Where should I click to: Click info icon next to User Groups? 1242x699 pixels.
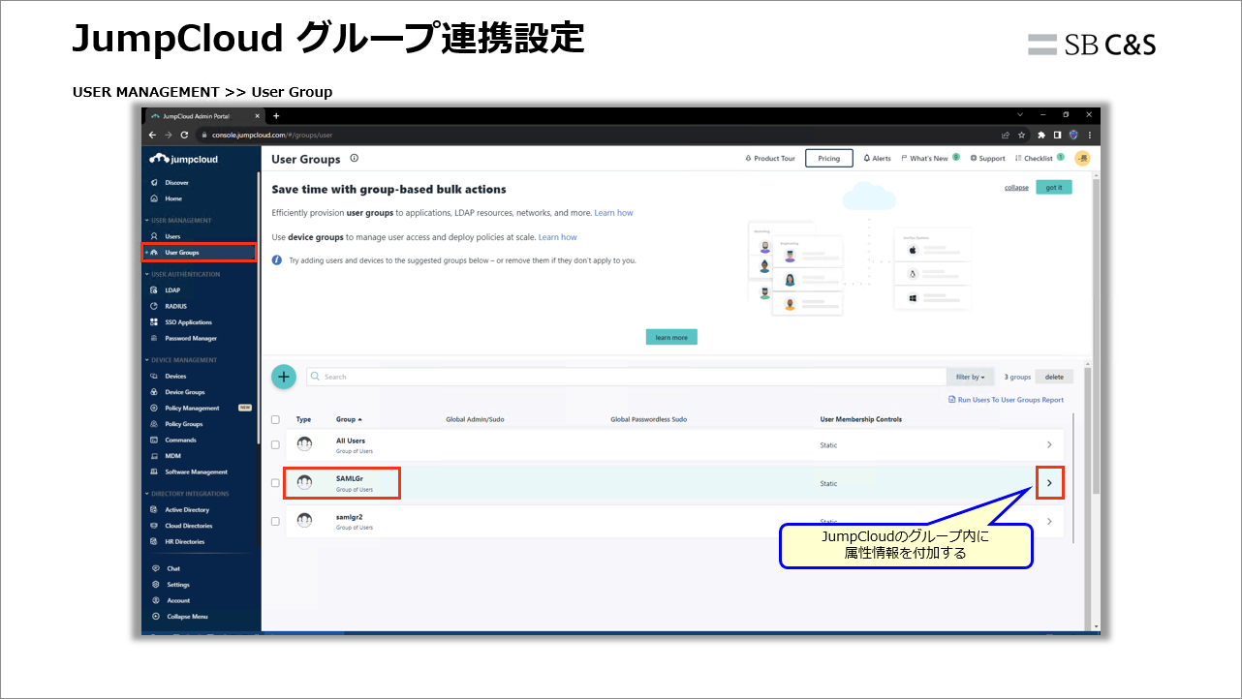[354, 158]
